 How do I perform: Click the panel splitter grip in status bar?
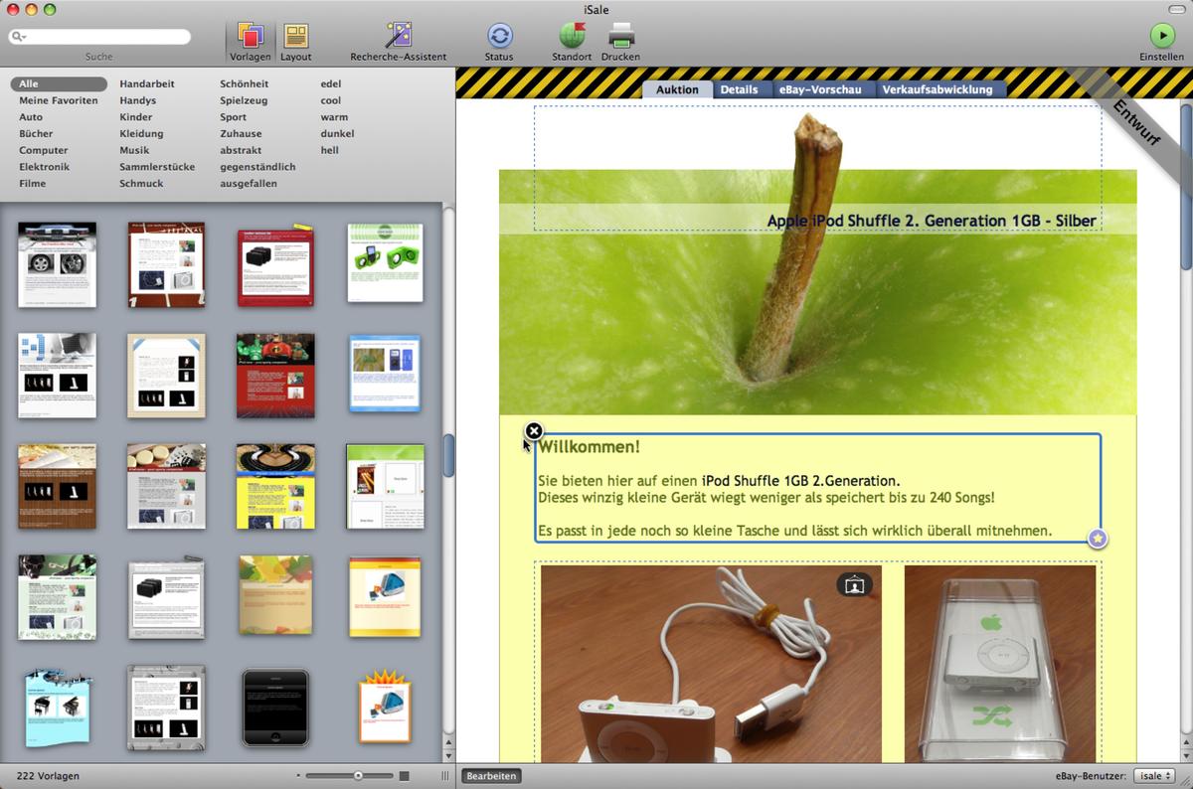pos(444,775)
